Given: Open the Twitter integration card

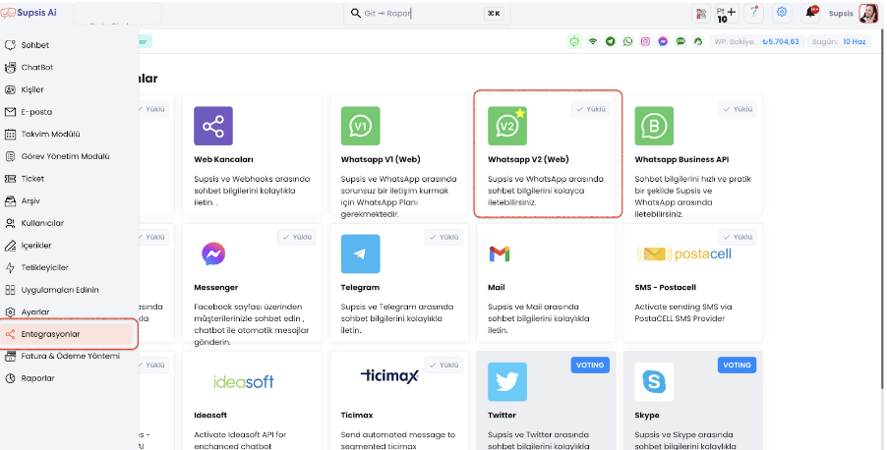Looking at the screenshot, I should 546,400.
